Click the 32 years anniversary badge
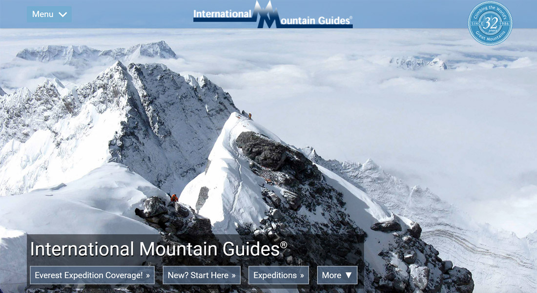Image resolution: width=537 pixels, height=293 pixels. click(x=490, y=23)
